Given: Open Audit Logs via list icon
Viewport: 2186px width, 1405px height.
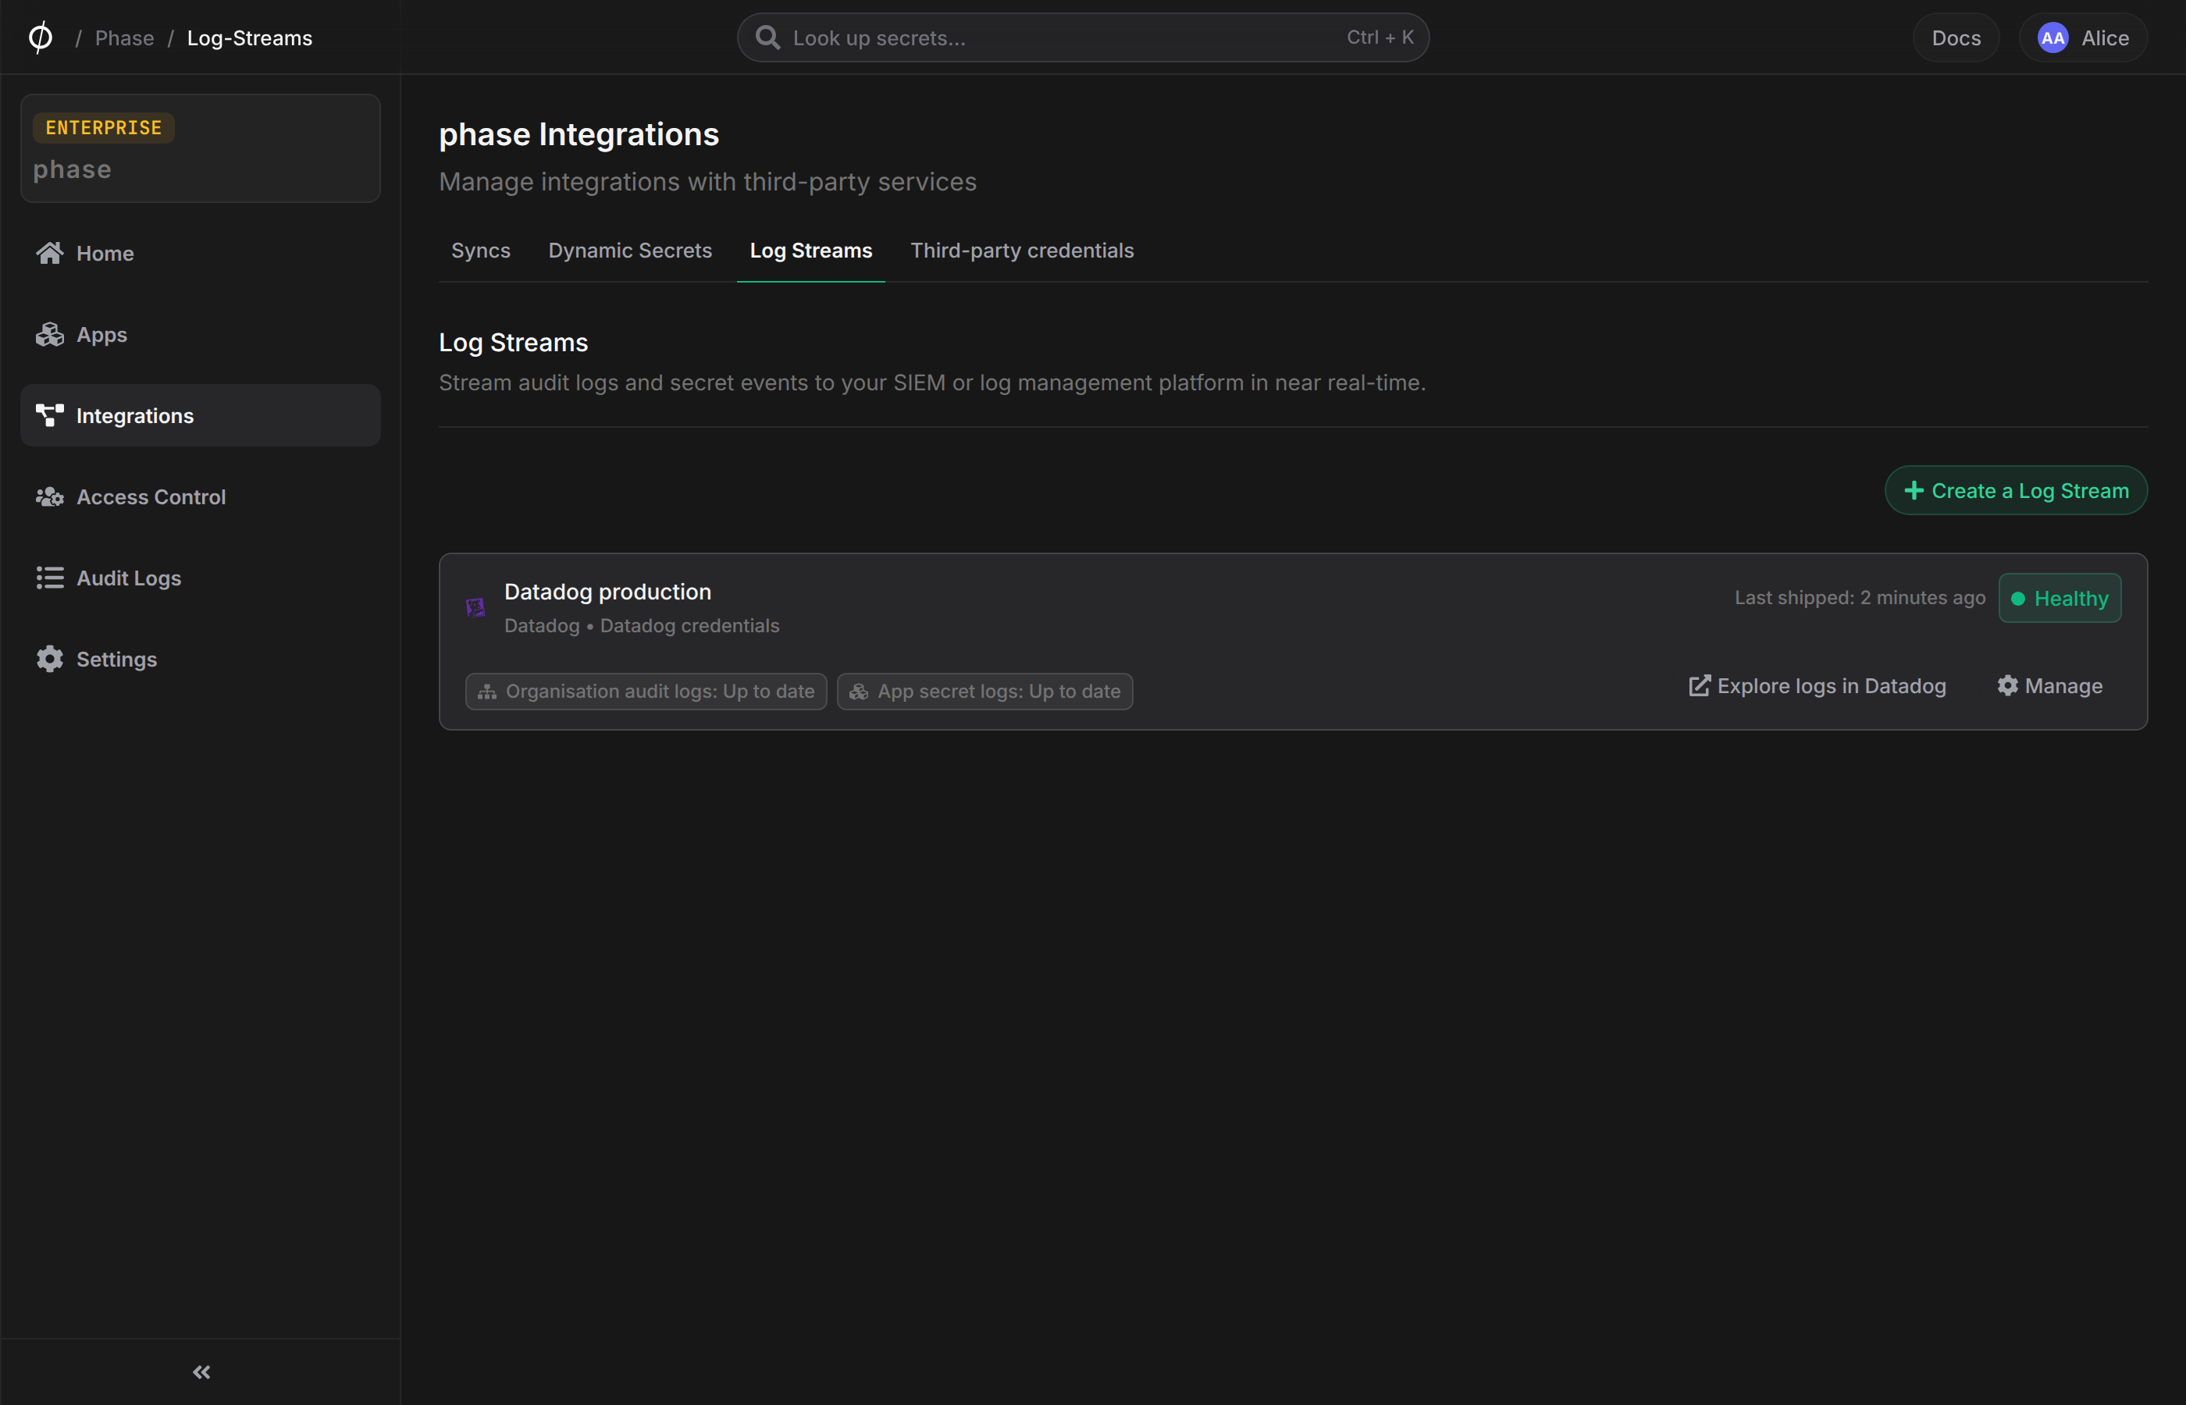Looking at the screenshot, I should [x=49, y=578].
